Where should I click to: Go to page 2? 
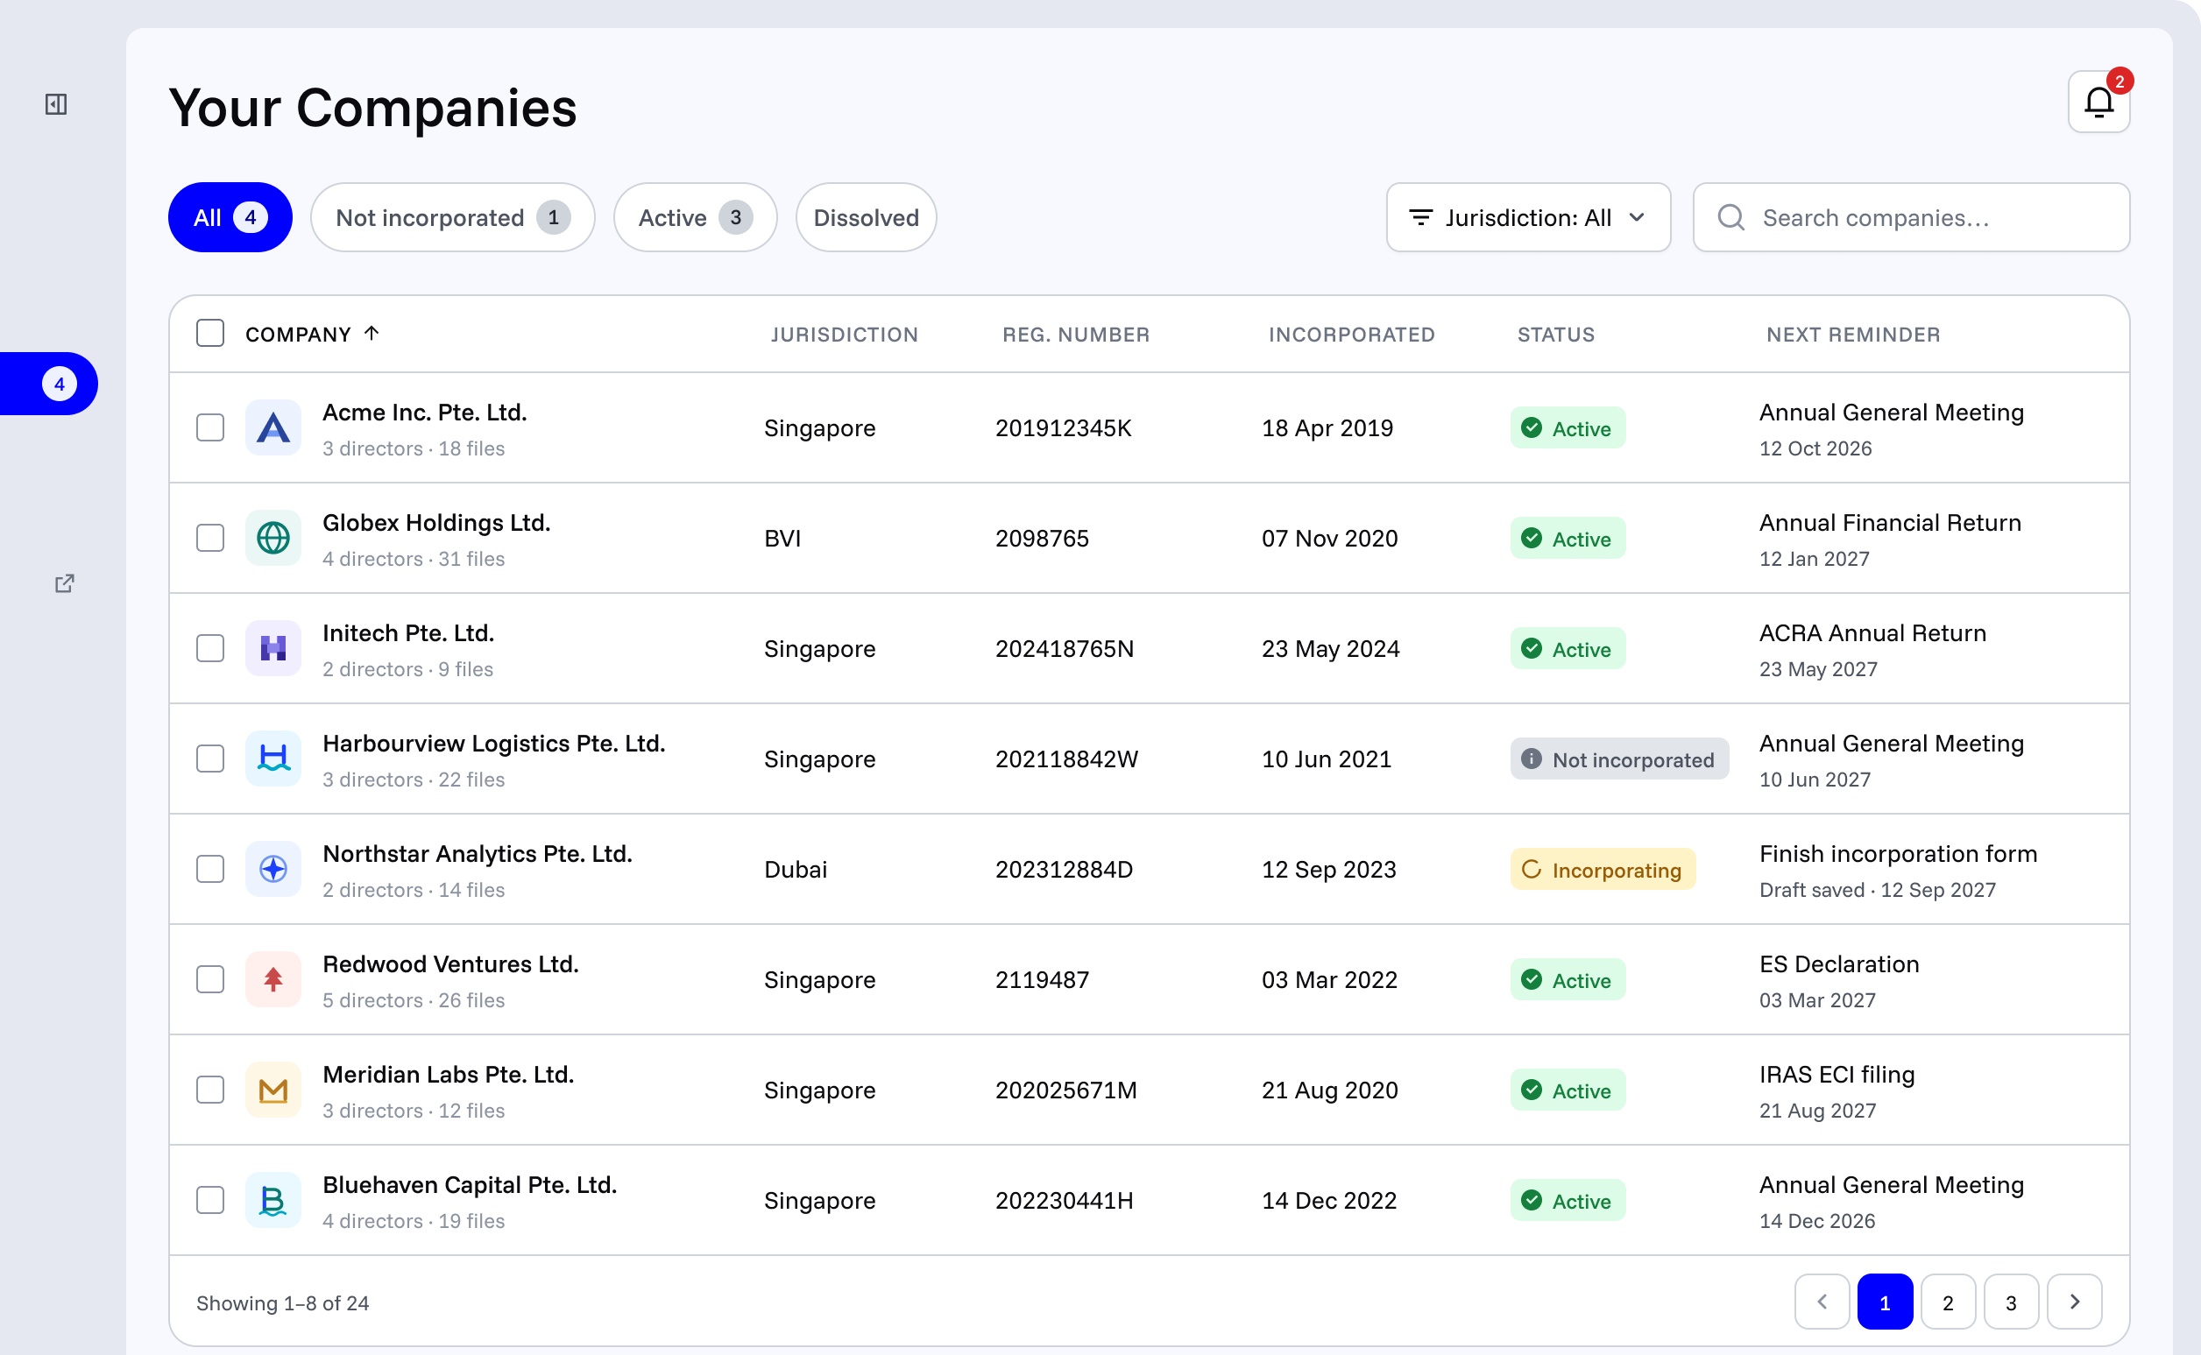(x=1947, y=1302)
